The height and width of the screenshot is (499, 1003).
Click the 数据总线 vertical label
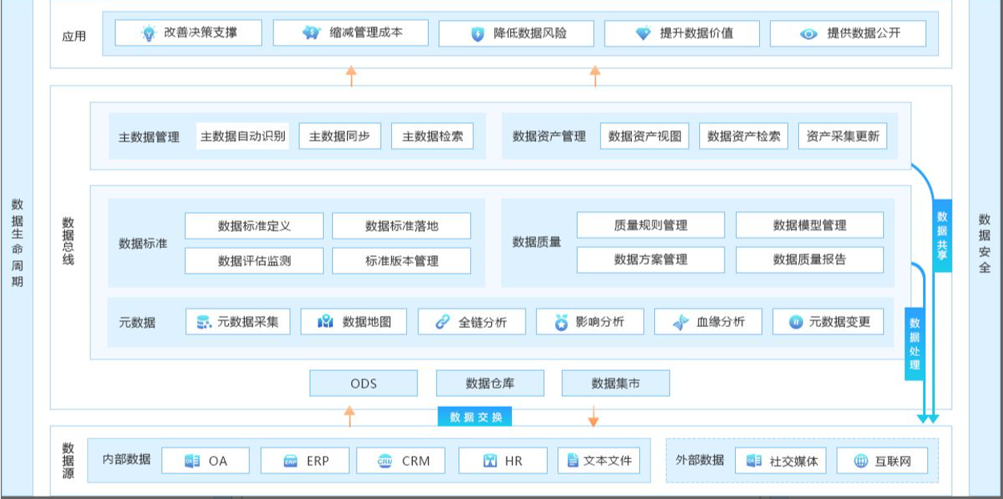point(68,241)
